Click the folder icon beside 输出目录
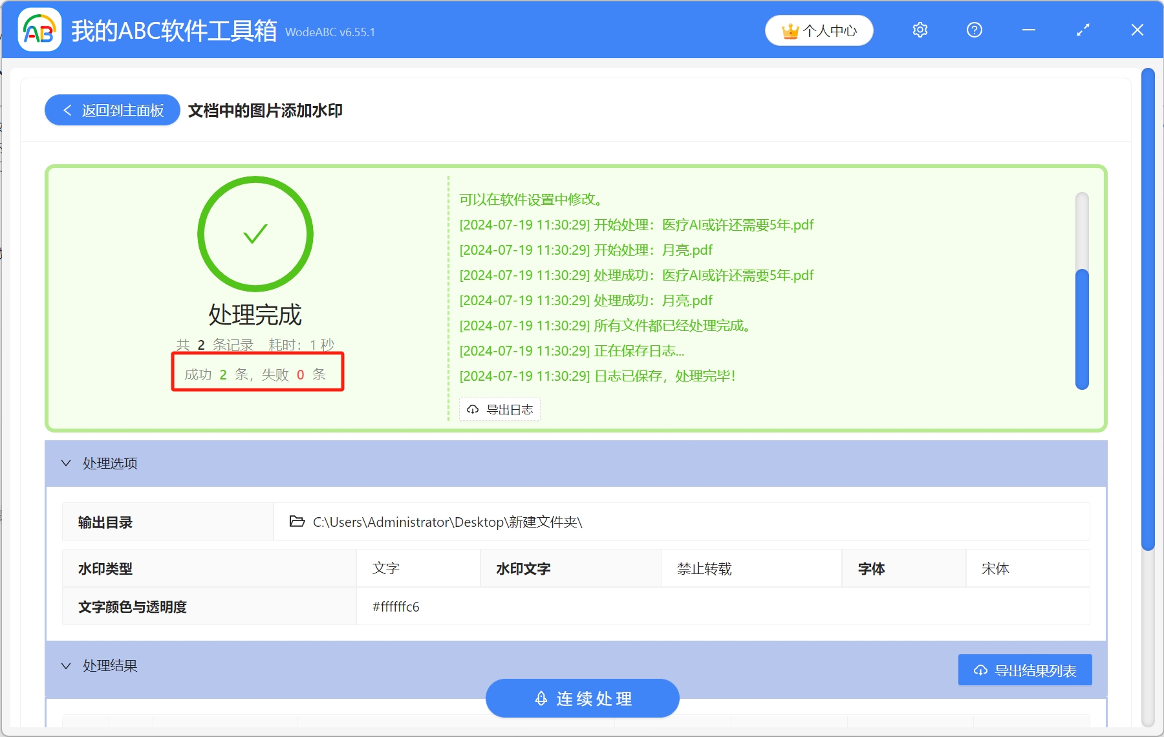Image resolution: width=1164 pixels, height=737 pixels. point(296,522)
